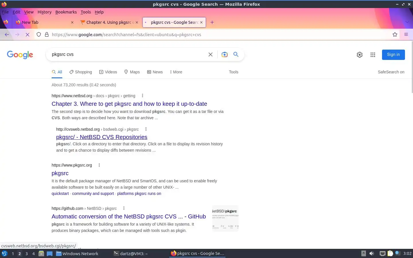Select the Shopping search filter

pos(81,72)
